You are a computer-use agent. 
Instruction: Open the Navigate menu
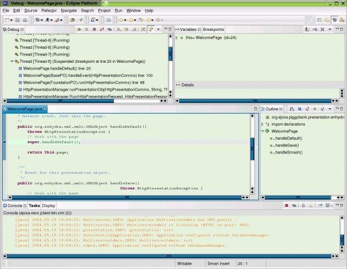click(x=69, y=11)
